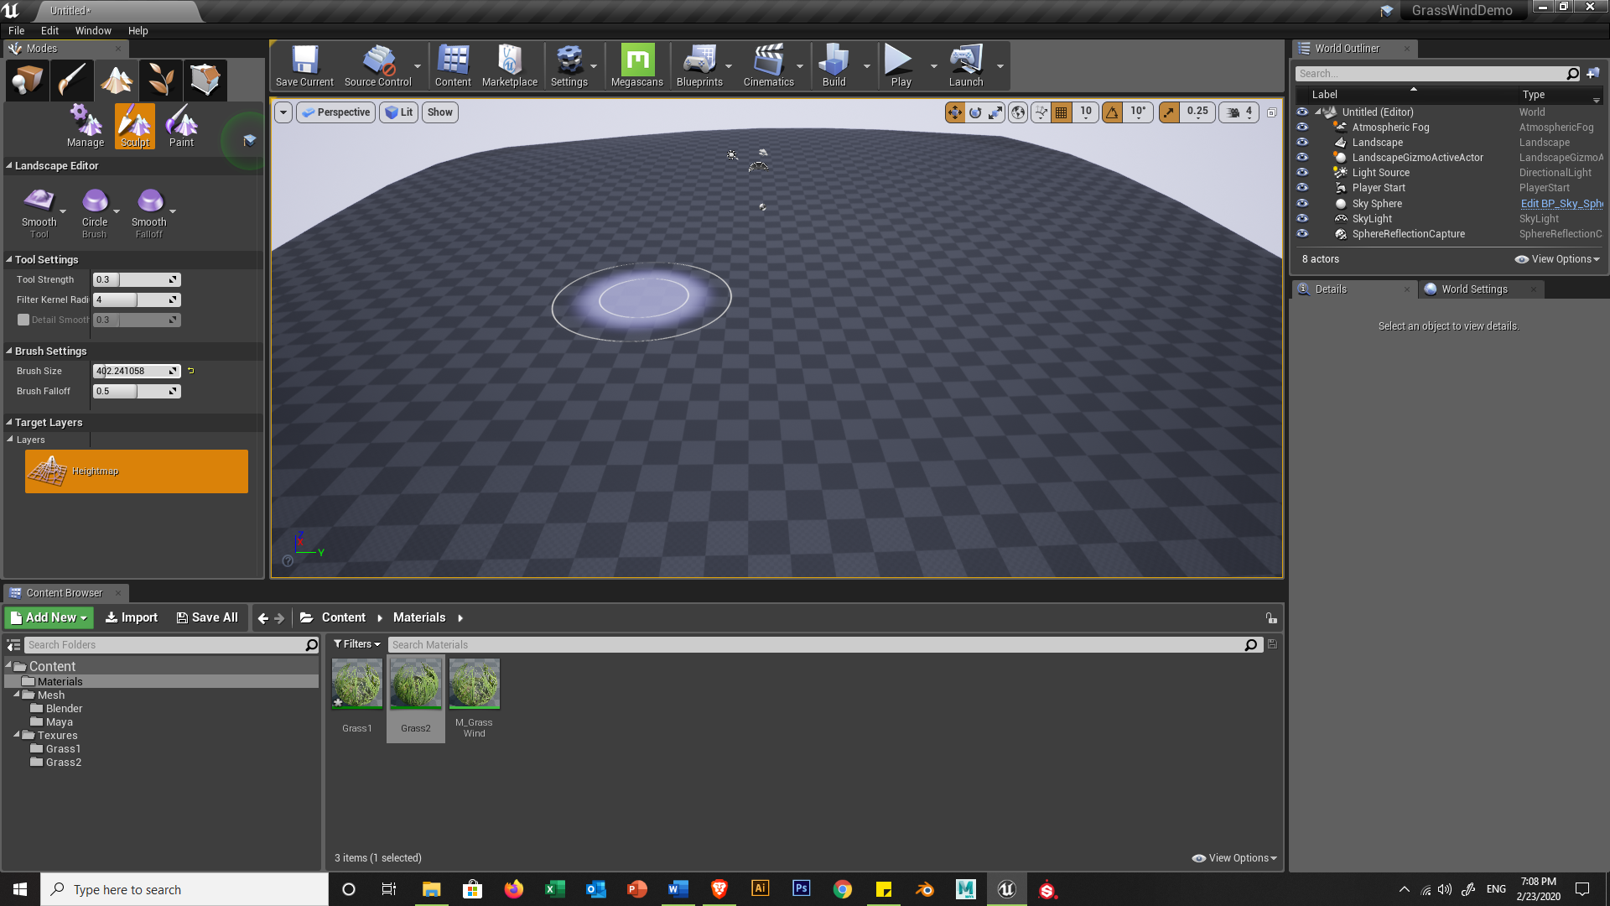Adjust the Tool Strength slider
Viewport: 1610px width, 906px height.
pos(136,279)
